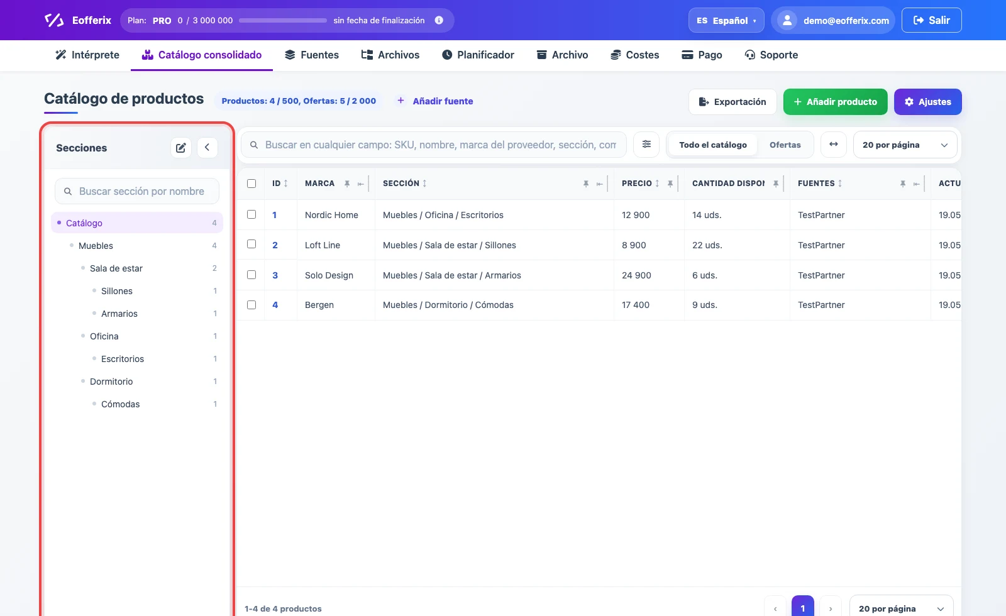Image resolution: width=1006 pixels, height=616 pixels.
Task: Select Catálogo in sections tree
Action: click(137, 223)
